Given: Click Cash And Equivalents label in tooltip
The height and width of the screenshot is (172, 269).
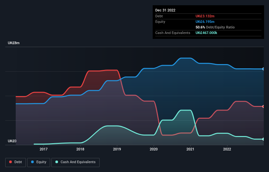Looking at the screenshot, I should coord(173,33).
